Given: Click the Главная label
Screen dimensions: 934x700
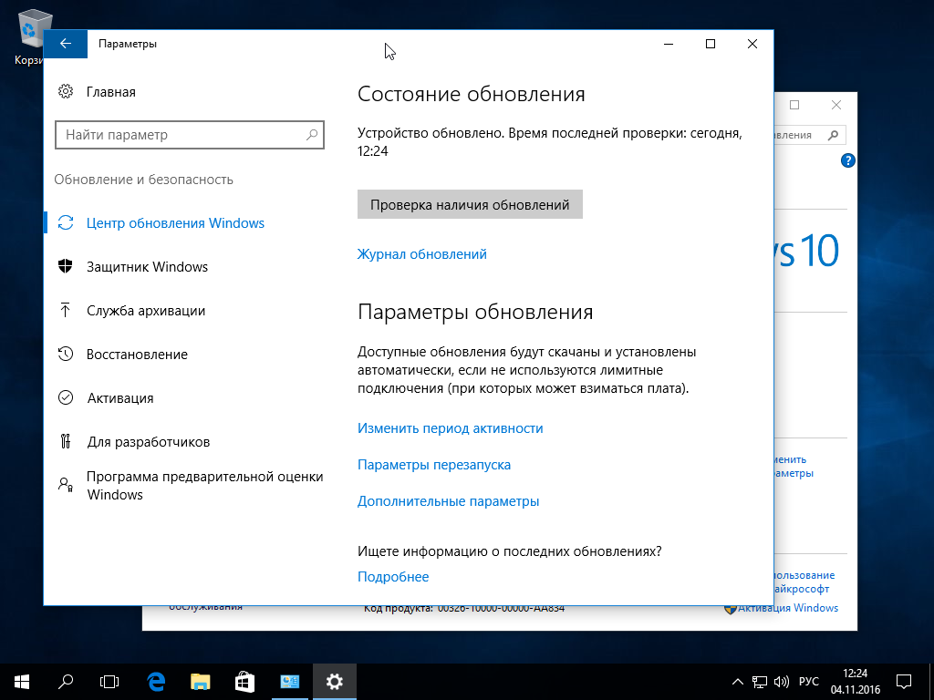Looking at the screenshot, I should coord(110,92).
